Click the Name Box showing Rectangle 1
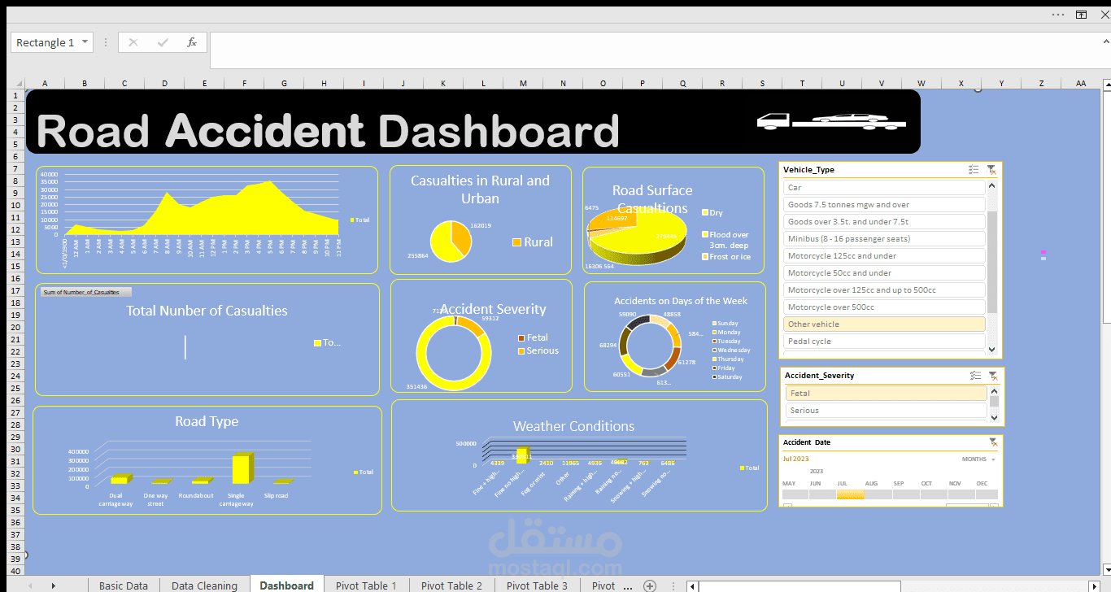The height and width of the screenshot is (592, 1111). pyautogui.click(x=46, y=42)
